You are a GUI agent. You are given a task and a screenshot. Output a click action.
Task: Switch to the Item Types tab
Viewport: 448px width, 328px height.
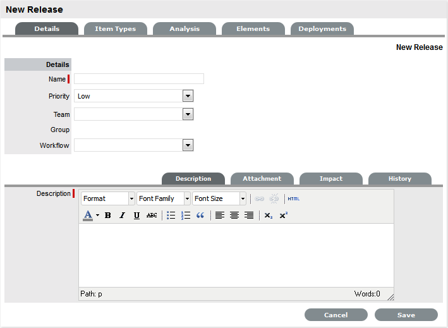tap(115, 29)
